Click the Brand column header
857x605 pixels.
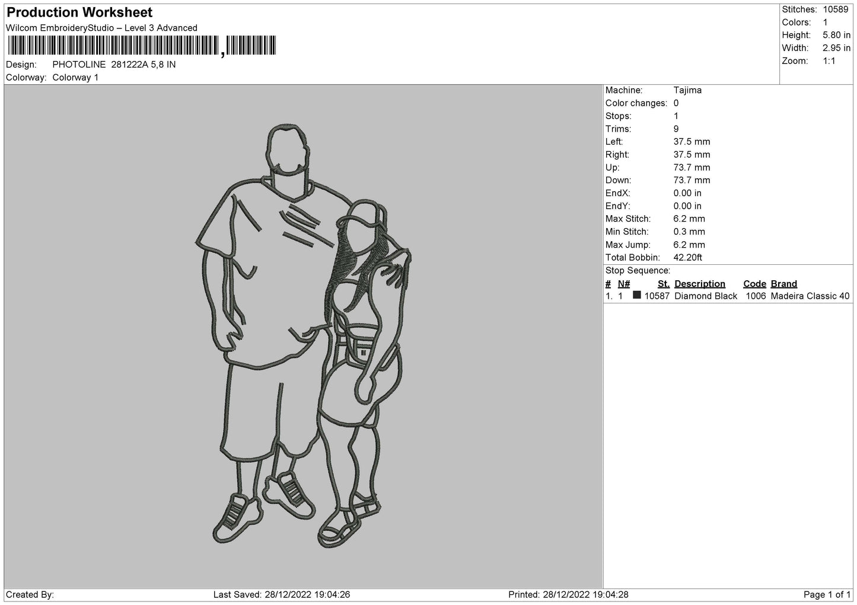784,284
